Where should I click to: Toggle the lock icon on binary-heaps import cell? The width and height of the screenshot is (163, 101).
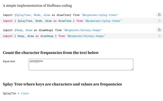[x=159, y=30]
